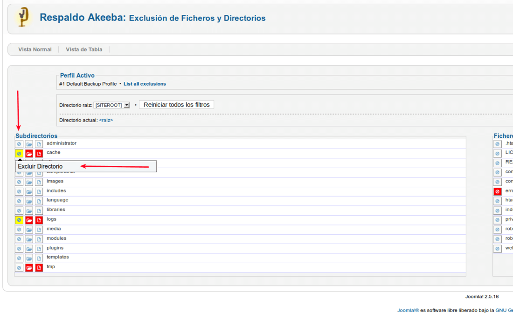Open the logs directory

pos(51,219)
